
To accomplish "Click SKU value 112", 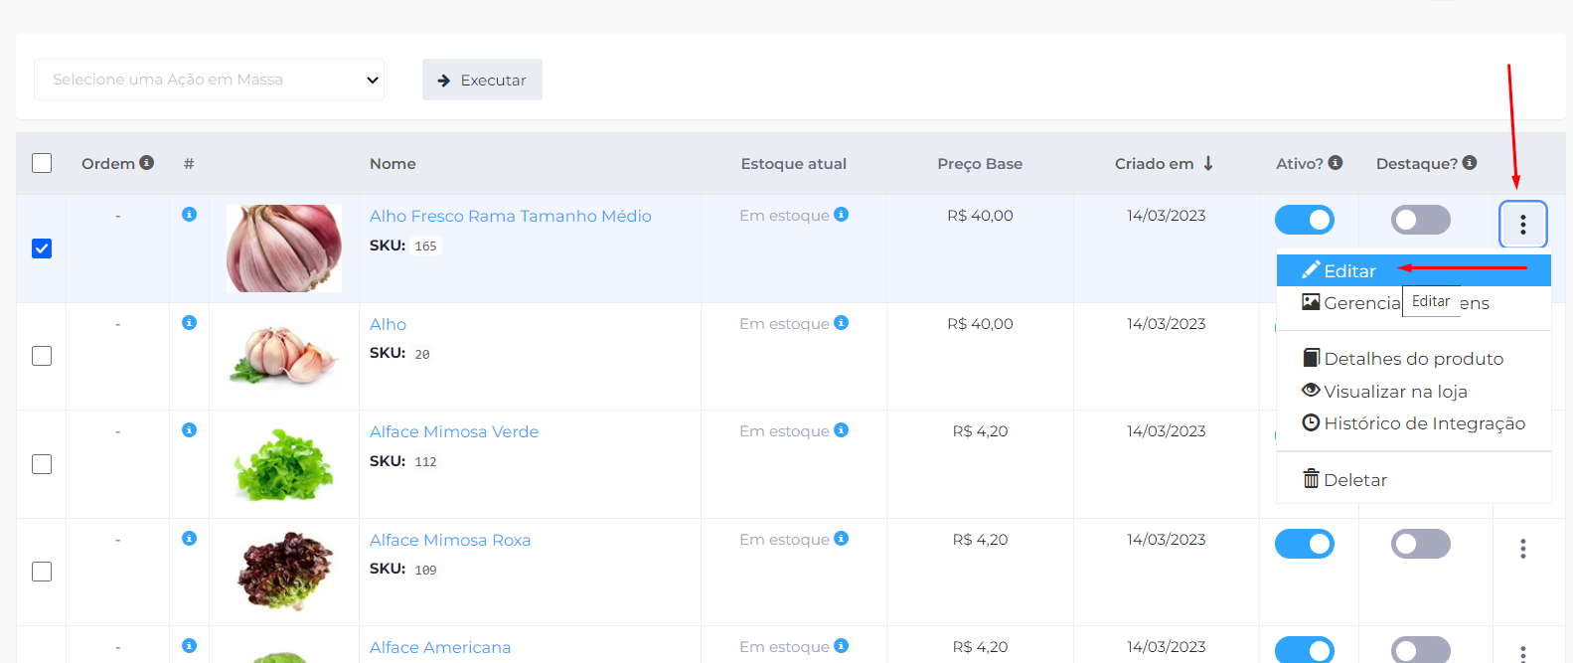I will coord(425,462).
